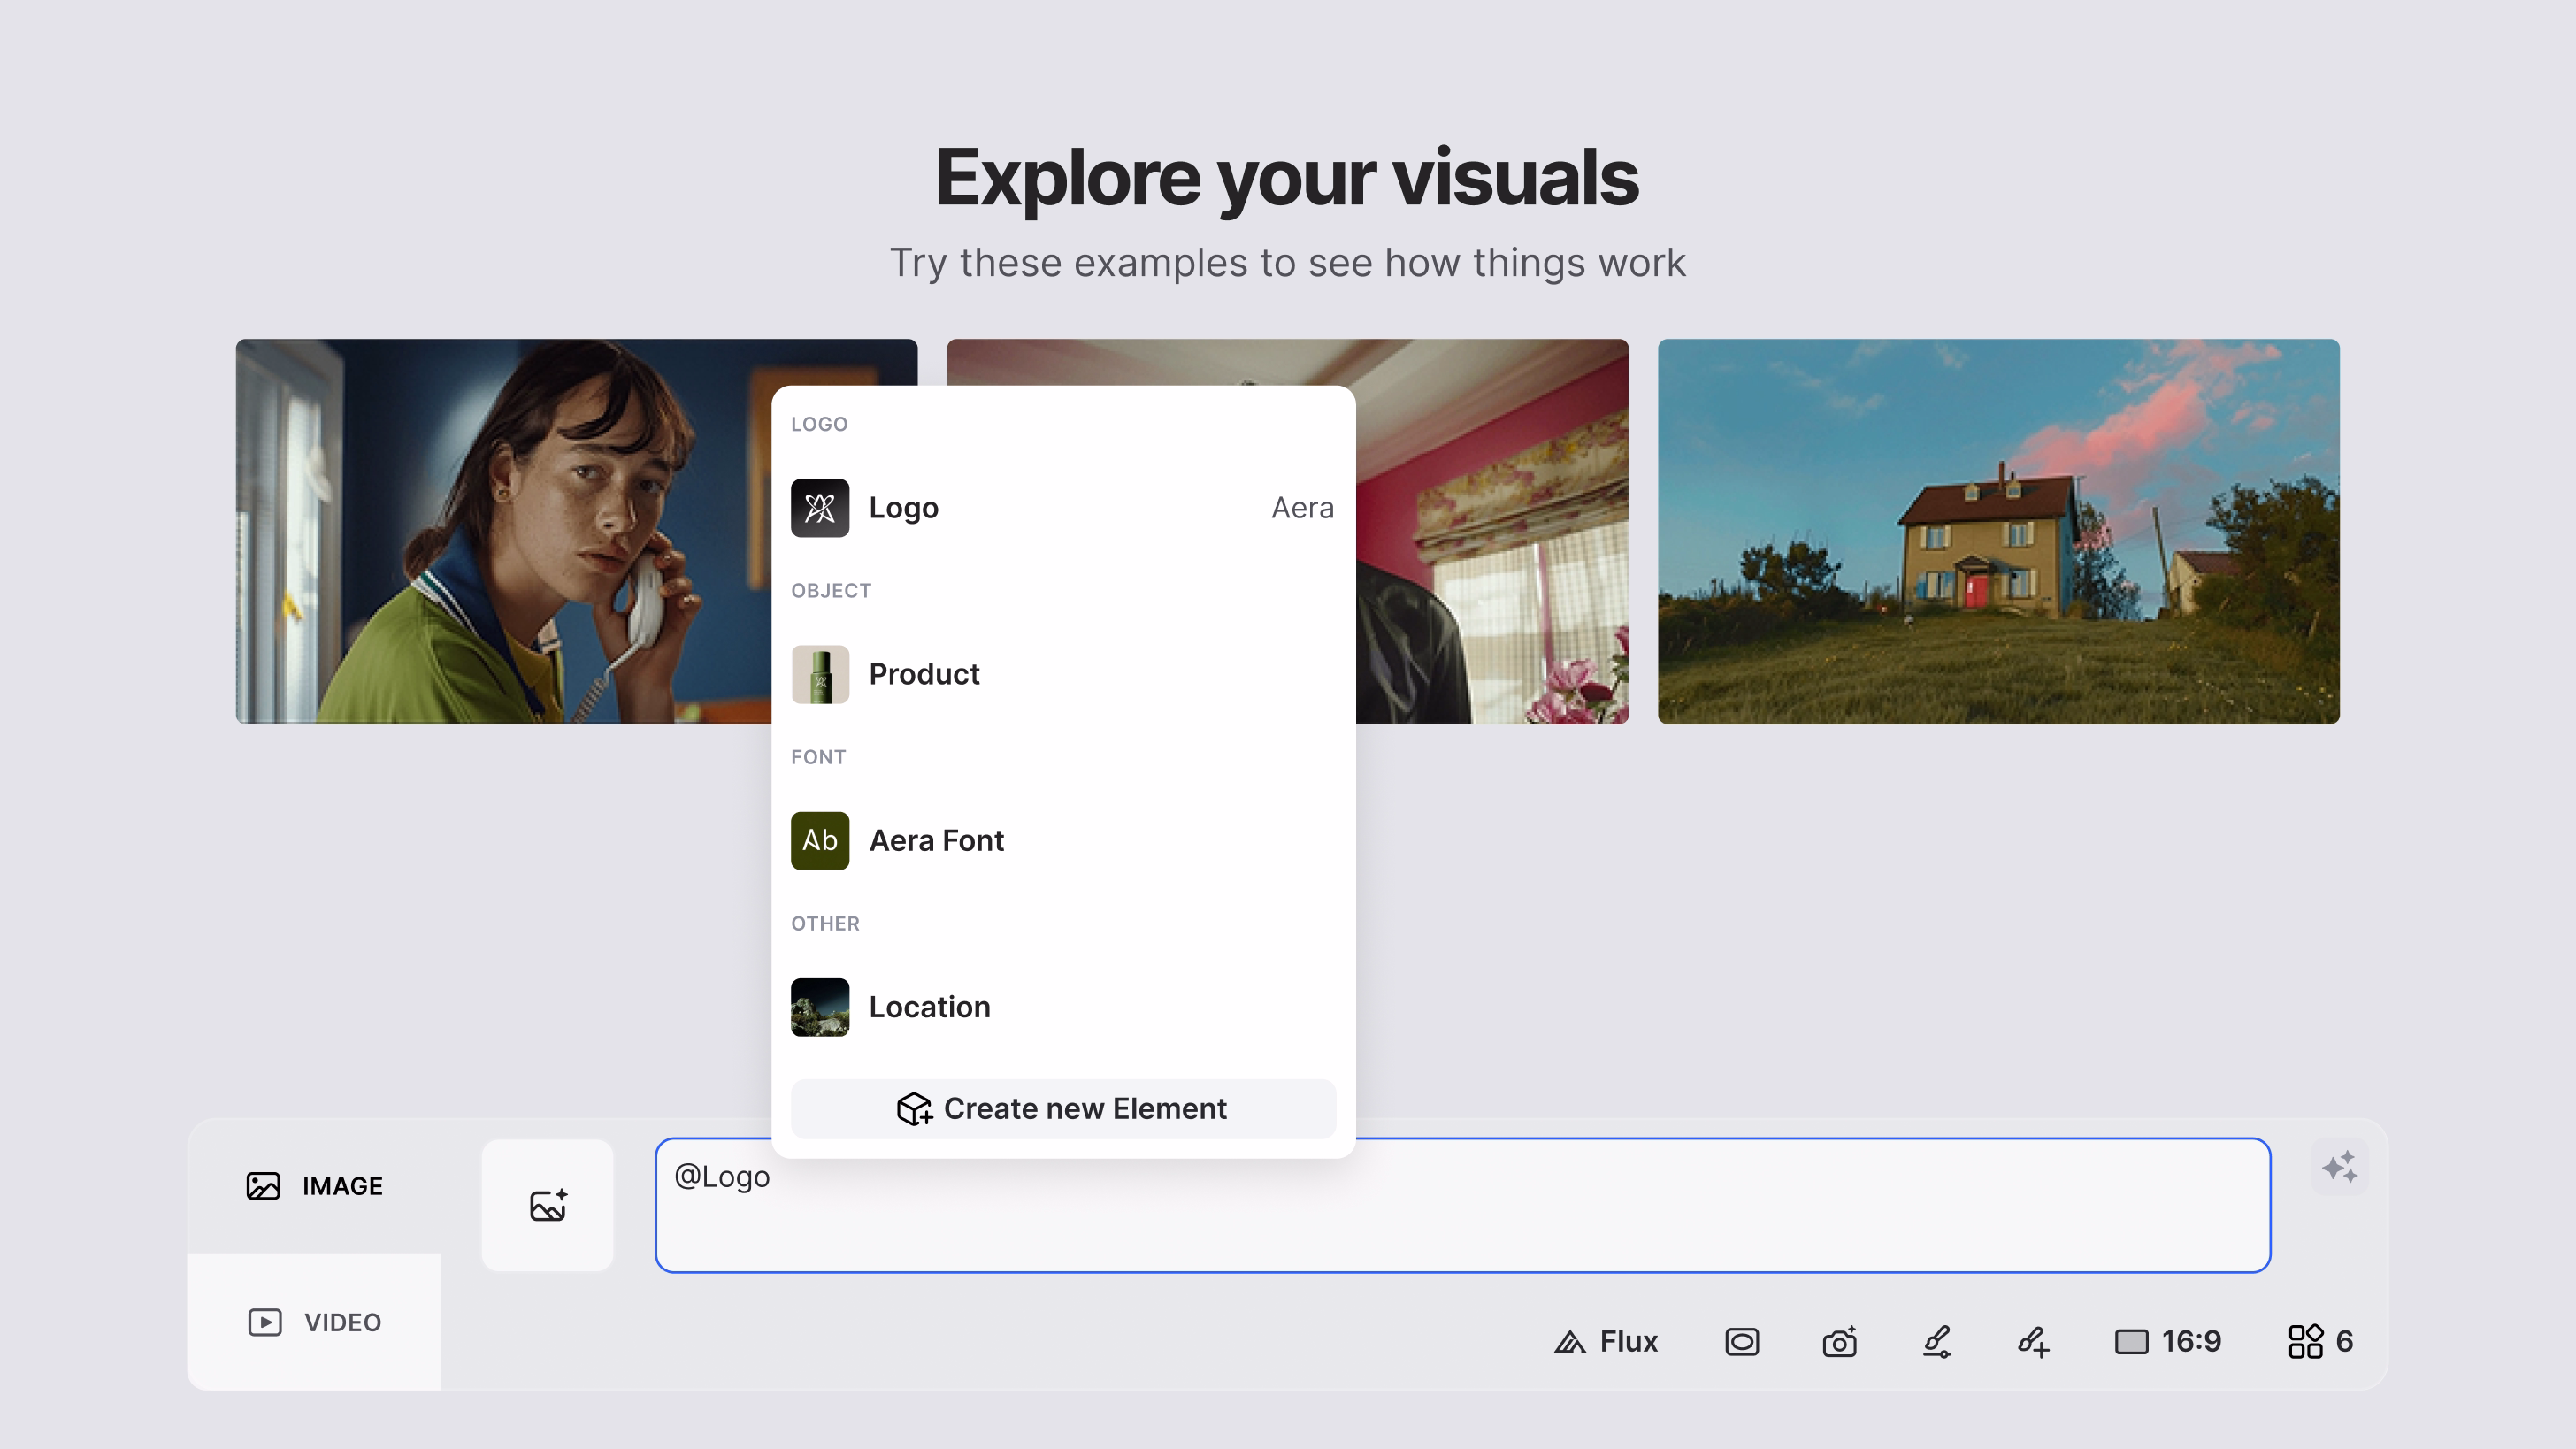Viewport: 2576px width, 1449px height.
Task: Select Aera Font from the list
Action: [x=935, y=841]
